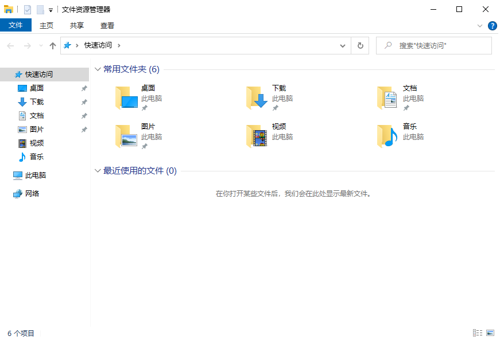Click the 音乐 folder name in main pane
This screenshot has width=500, height=340.
pyautogui.click(x=410, y=126)
